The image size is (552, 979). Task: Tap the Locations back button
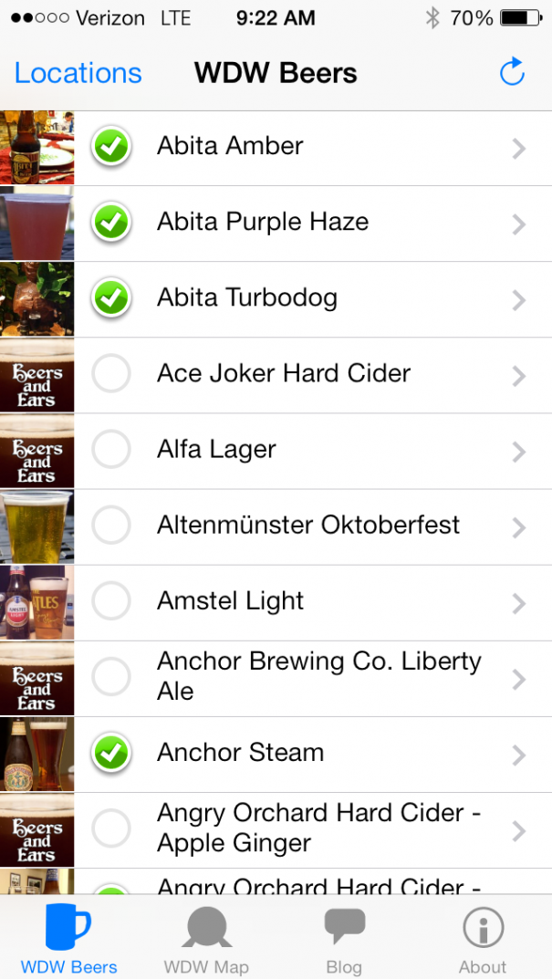[x=77, y=73]
